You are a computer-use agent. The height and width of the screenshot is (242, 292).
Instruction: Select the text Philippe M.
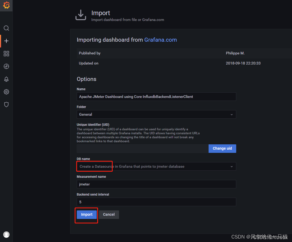pos(235,53)
